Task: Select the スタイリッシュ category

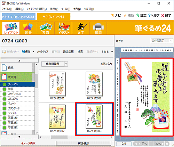Action: tap(17, 94)
